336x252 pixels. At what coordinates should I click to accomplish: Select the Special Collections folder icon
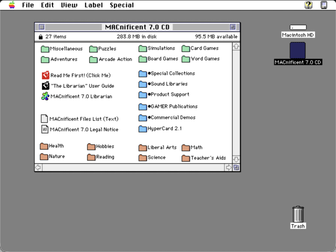click(142, 74)
